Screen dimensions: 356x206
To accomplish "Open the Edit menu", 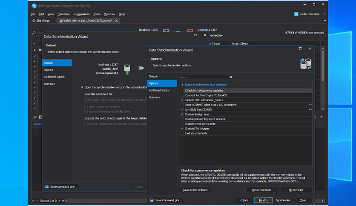I will click(41, 14).
